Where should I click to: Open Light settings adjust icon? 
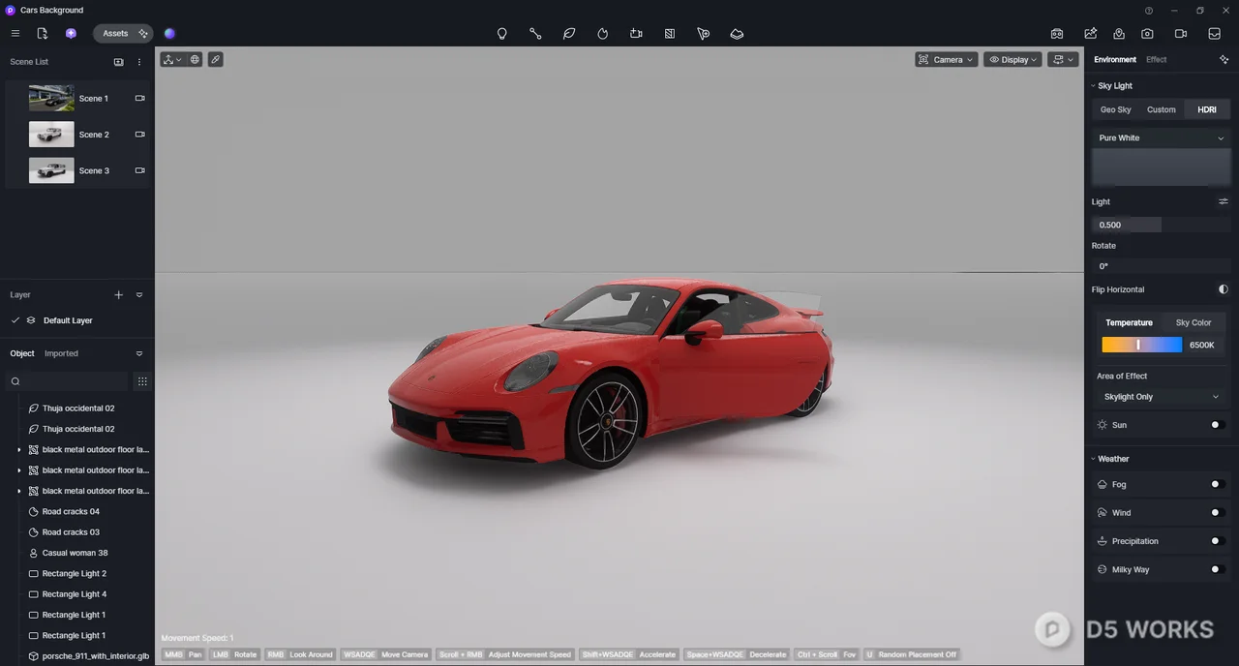1223,201
